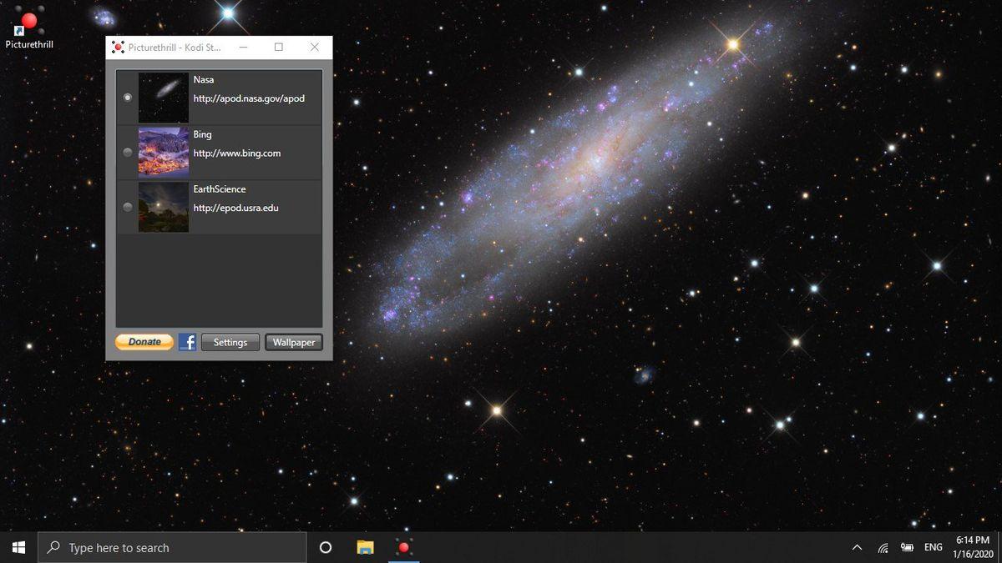1002x563 pixels.
Task: Select the EarthScience source radio button
Action: coord(128,207)
